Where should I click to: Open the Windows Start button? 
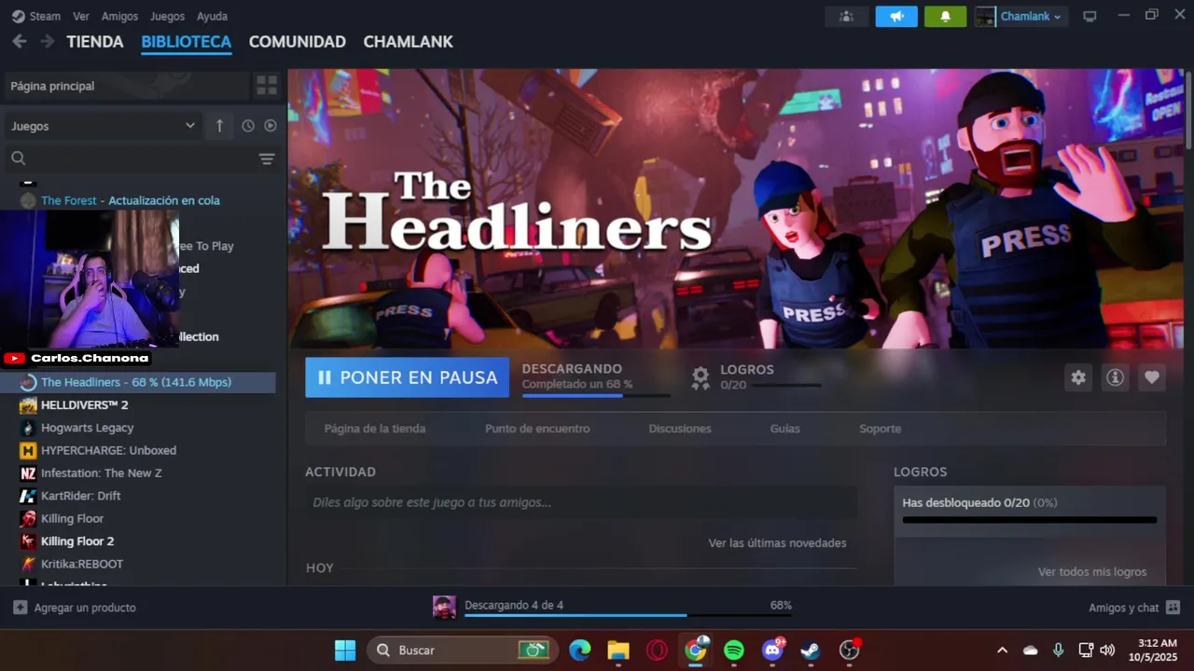(x=345, y=650)
